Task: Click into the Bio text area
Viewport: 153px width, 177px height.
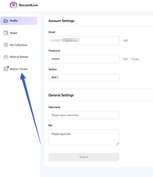Action: (x=84, y=137)
